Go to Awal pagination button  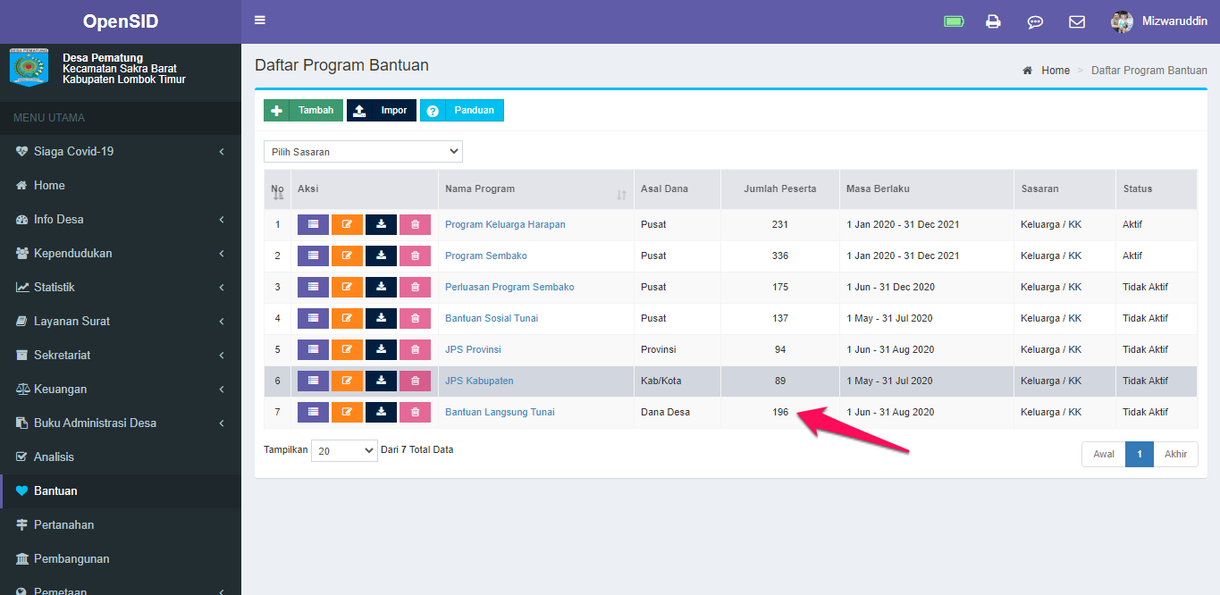point(1104,454)
